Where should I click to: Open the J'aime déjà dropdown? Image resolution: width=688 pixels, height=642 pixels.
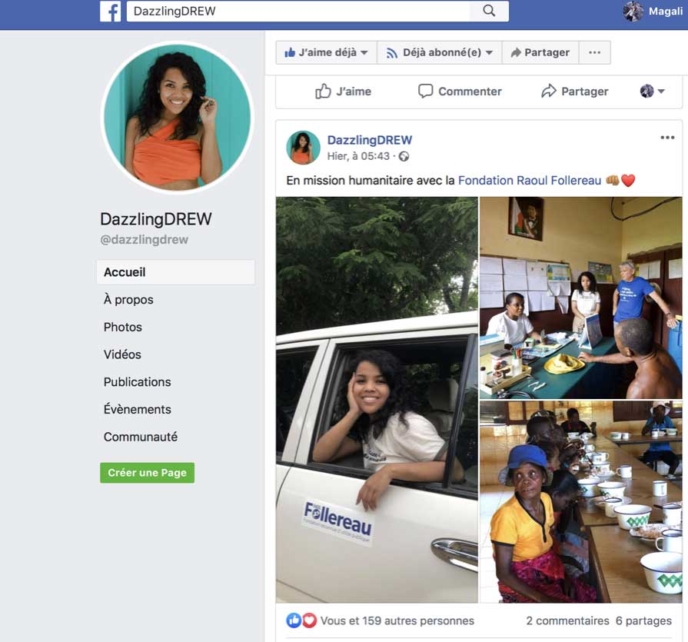click(x=327, y=52)
